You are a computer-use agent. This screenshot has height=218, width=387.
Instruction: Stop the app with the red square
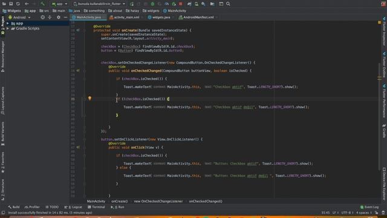click(x=181, y=4)
